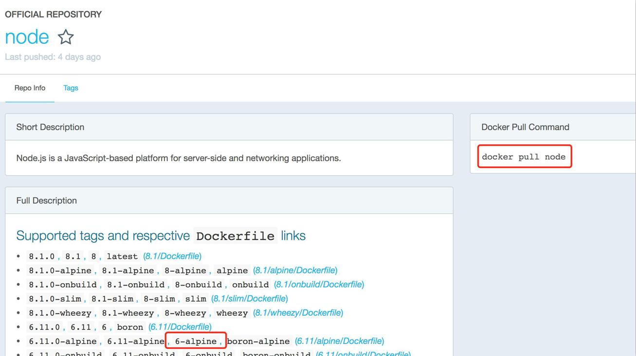Click the 8.1.0-alpine tag
The height and width of the screenshot is (356, 636).
pos(60,271)
